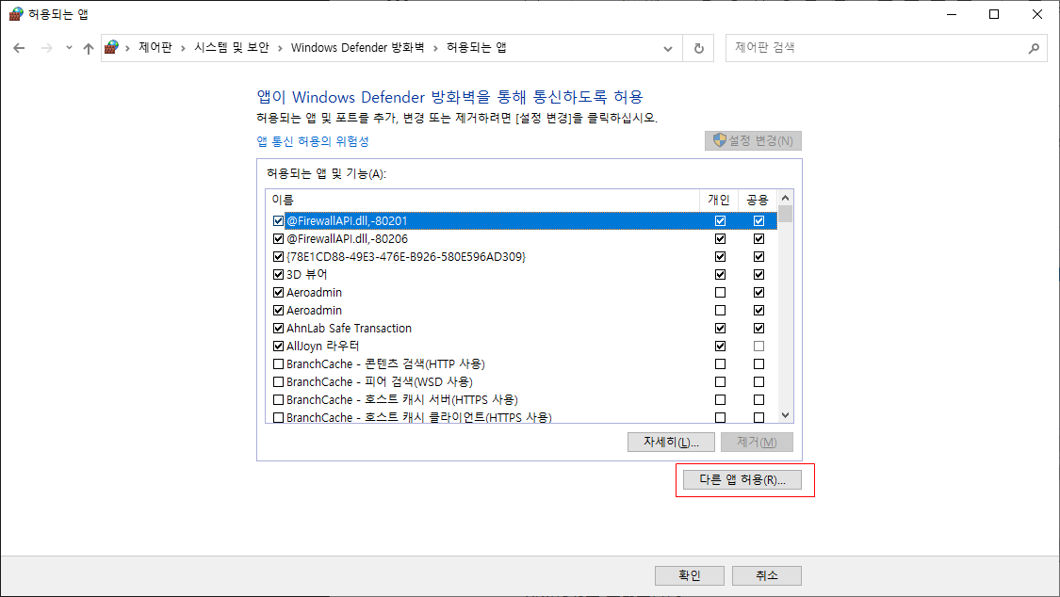The height and width of the screenshot is (597, 1060).
Task: Toggle the {78E1CD88-49E3...} app checkbox
Action: coord(278,257)
